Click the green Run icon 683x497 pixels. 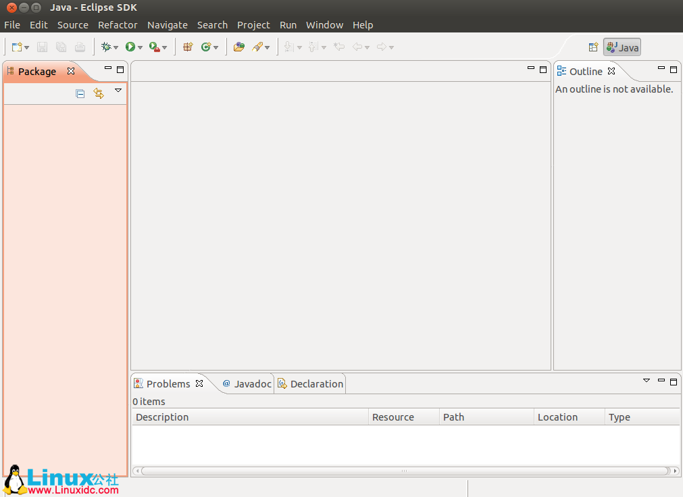130,47
